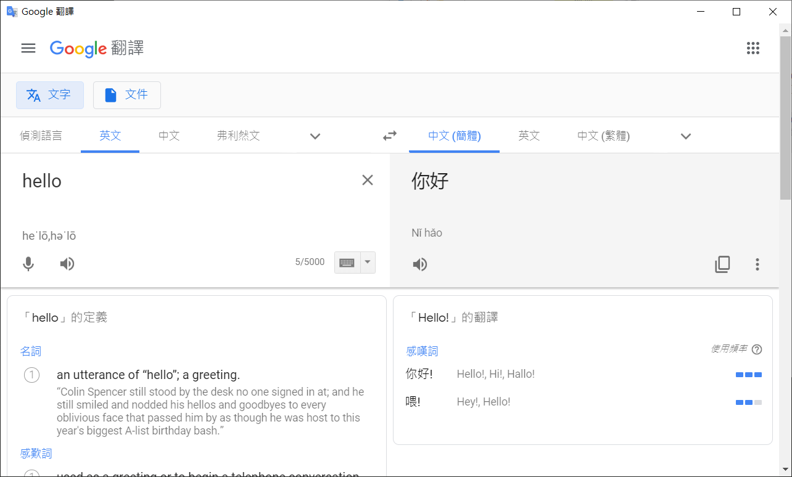Screen dimensions: 792x477
Task: Minimize the Google 翻譯 window
Action: 701,12
